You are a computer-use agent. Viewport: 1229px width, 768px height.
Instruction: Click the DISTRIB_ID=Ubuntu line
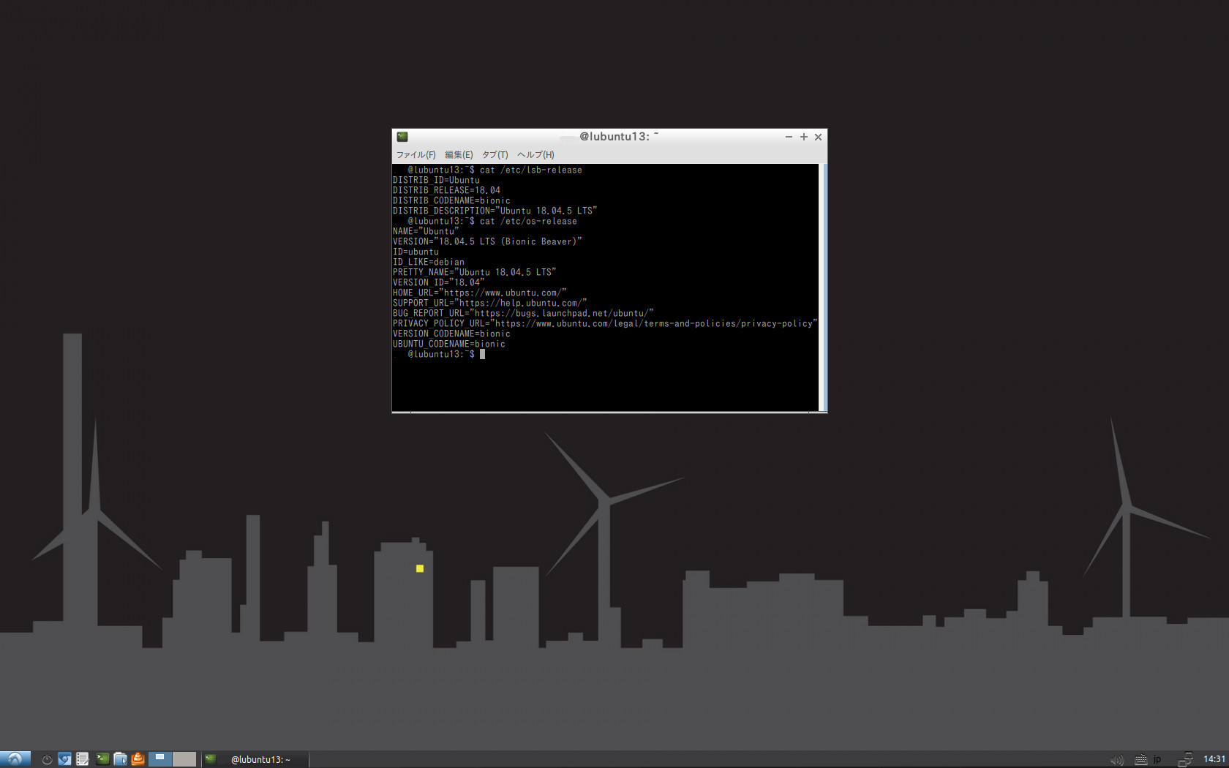click(x=436, y=180)
